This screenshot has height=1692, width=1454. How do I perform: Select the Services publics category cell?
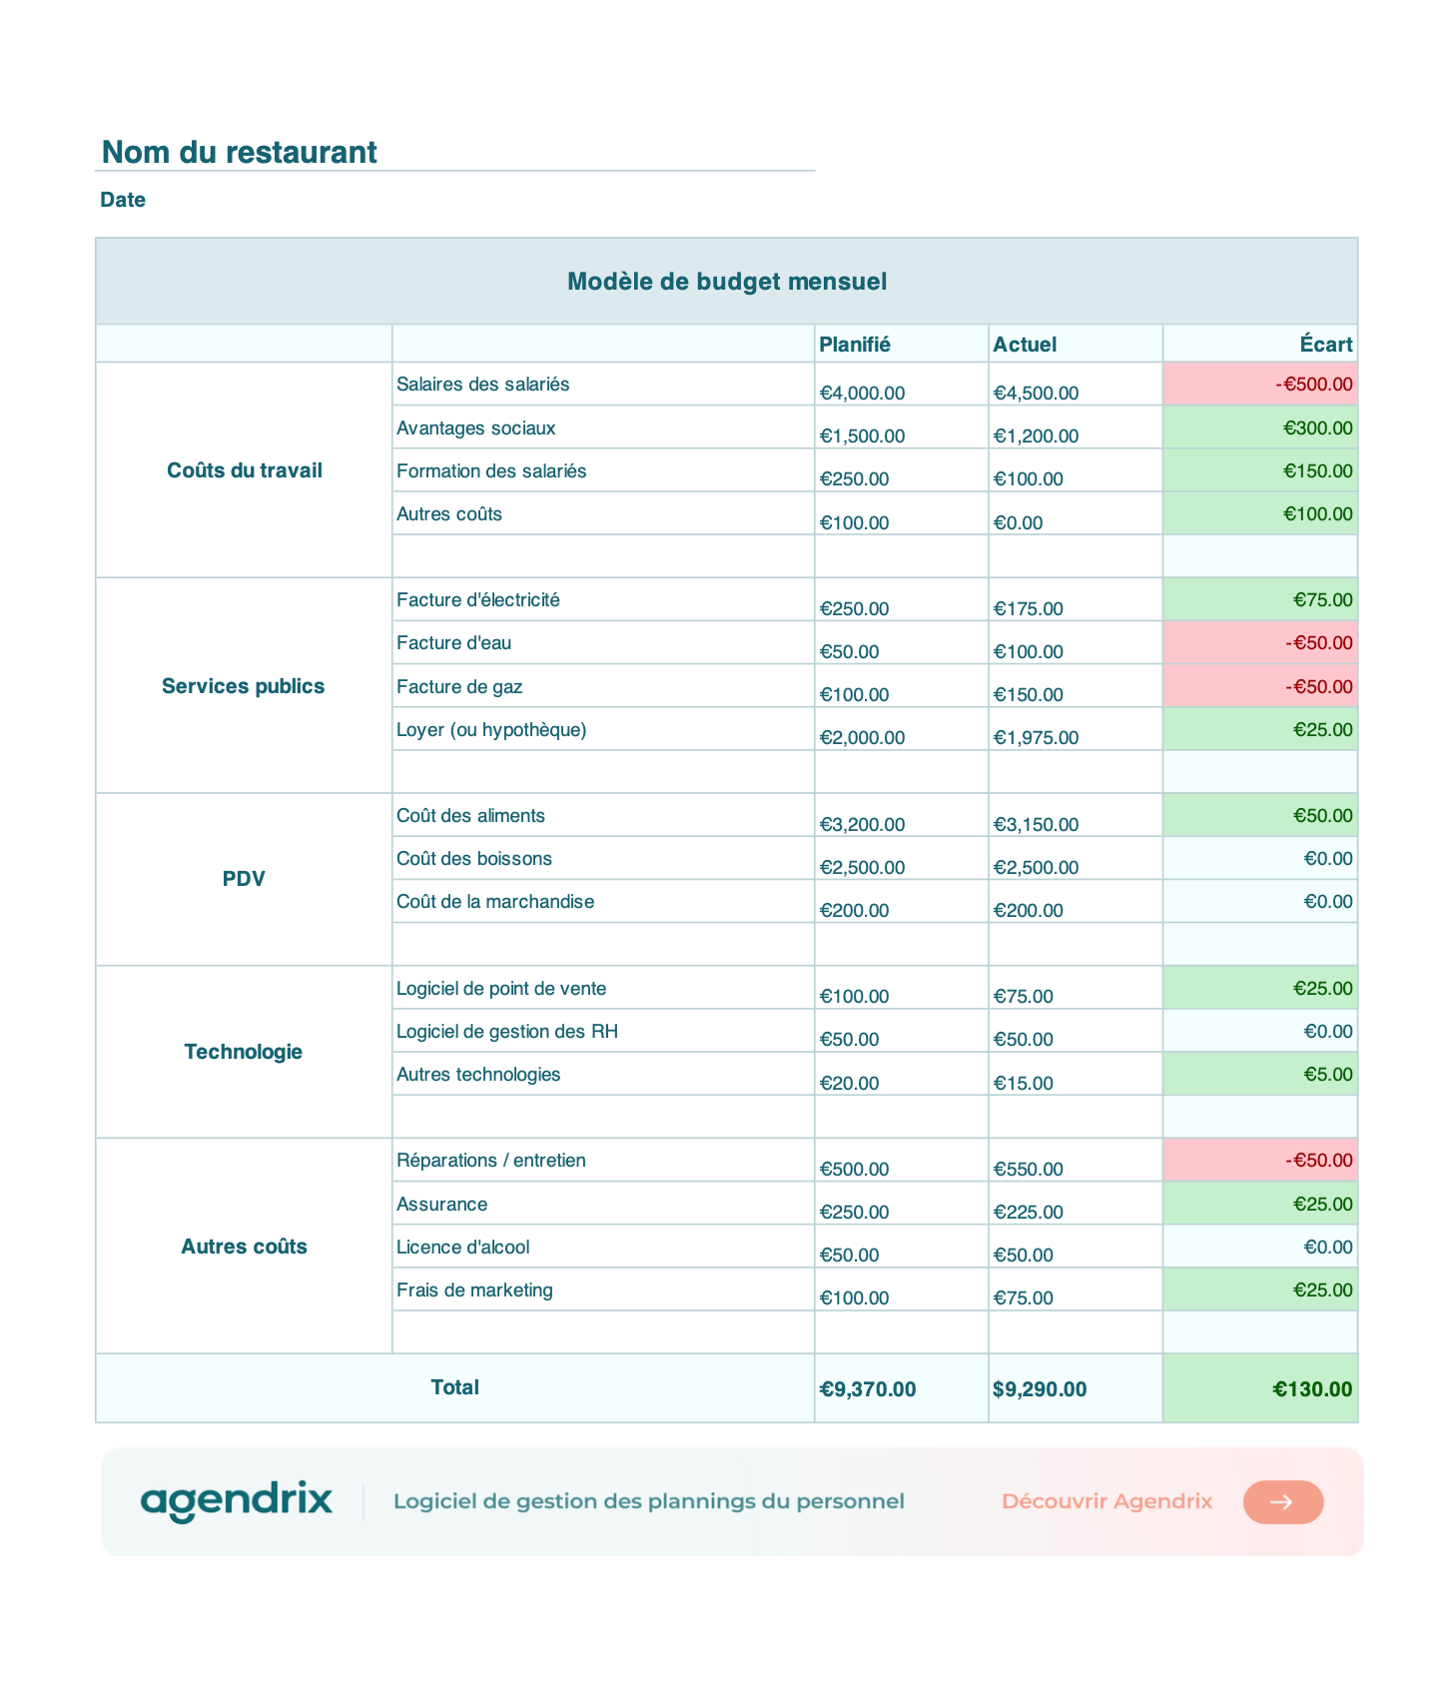click(x=245, y=686)
